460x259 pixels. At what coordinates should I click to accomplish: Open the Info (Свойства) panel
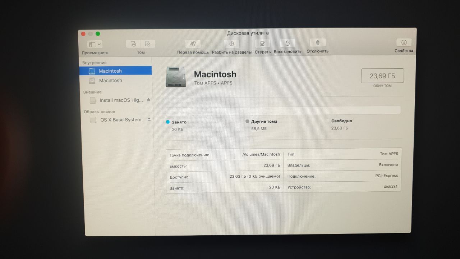pyautogui.click(x=404, y=42)
